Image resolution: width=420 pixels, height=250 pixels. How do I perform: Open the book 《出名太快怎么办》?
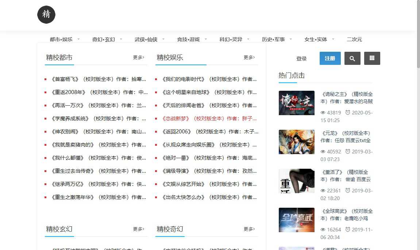pos(209,197)
